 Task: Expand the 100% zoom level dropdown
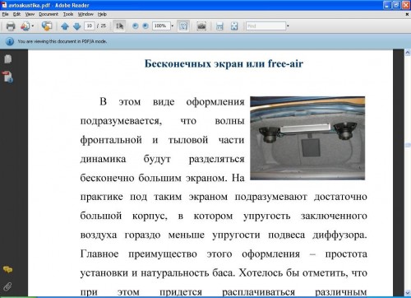click(173, 26)
